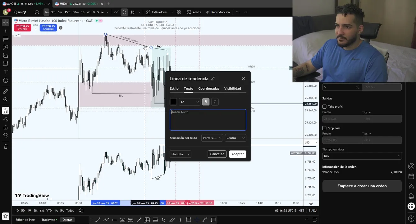Image resolution: width=416 pixels, height=224 pixels.
Task: Open the emoji icons tool
Action: [x=6, y=80]
